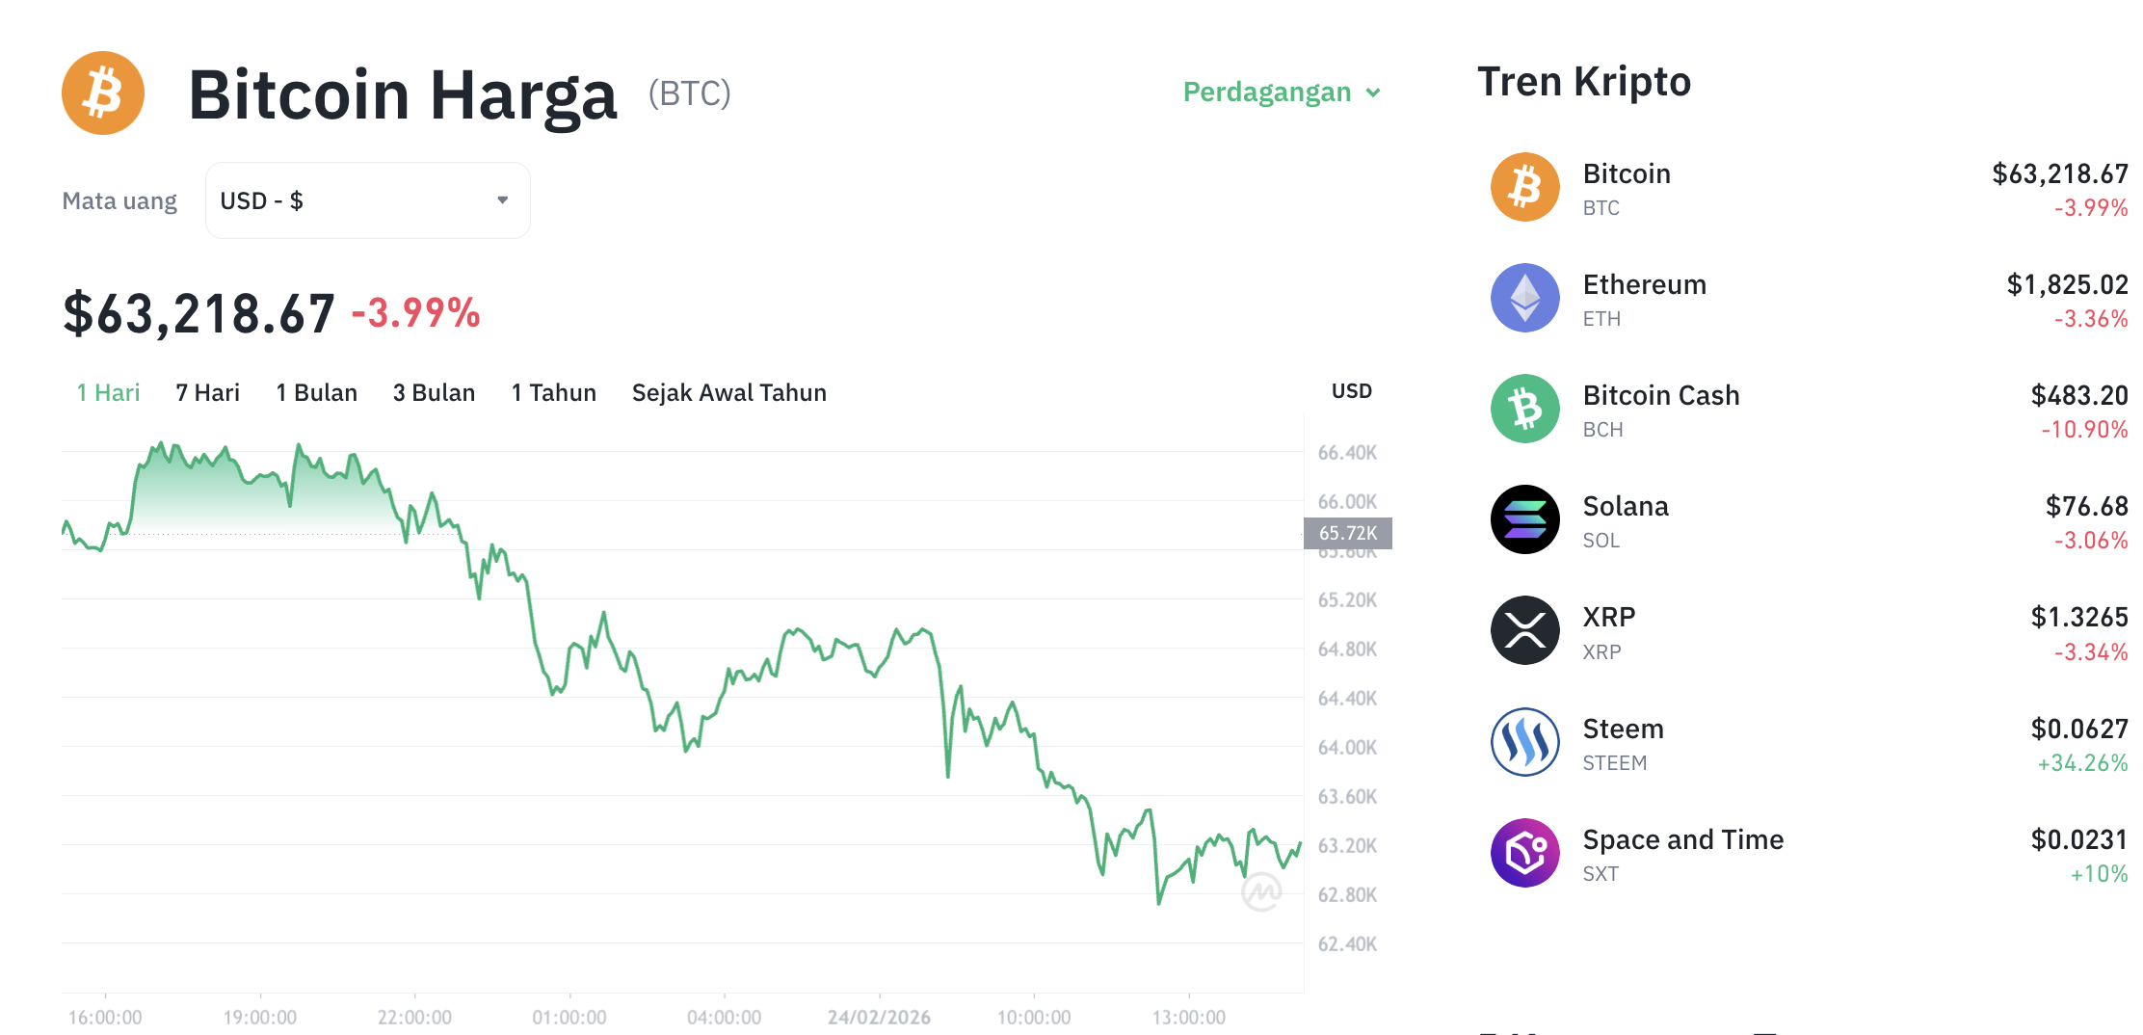Screen dimensions: 2143x1035
Task: Toggle the 1 Hari timeframe
Action: tap(107, 392)
